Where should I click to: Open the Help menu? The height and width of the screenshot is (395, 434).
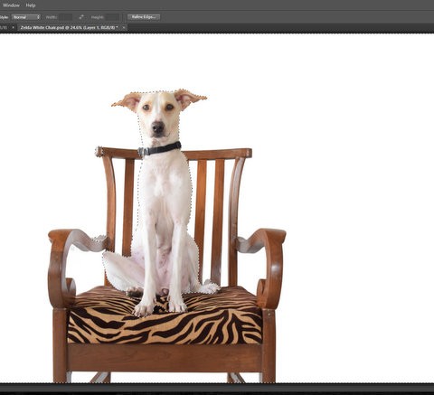tap(31, 5)
